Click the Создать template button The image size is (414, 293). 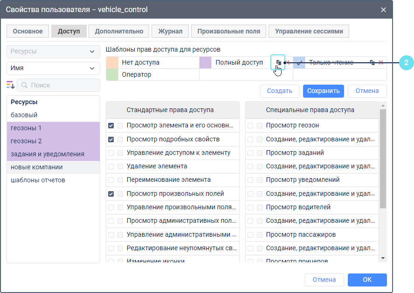point(279,91)
